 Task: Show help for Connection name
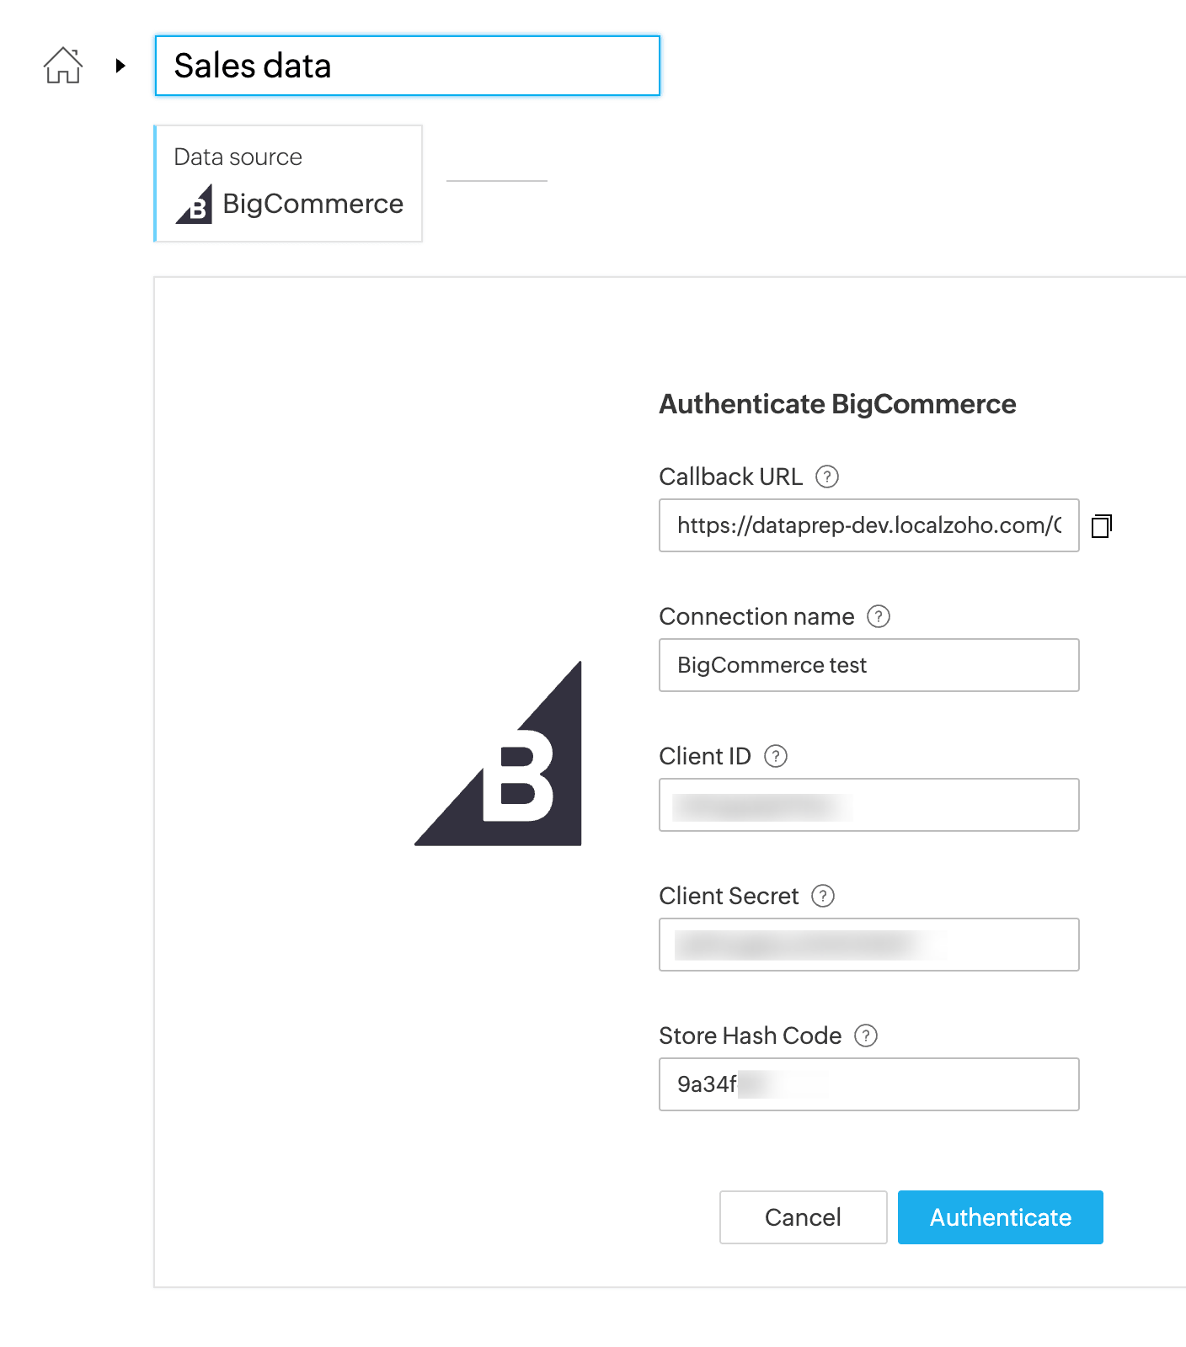click(x=879, y=617)
